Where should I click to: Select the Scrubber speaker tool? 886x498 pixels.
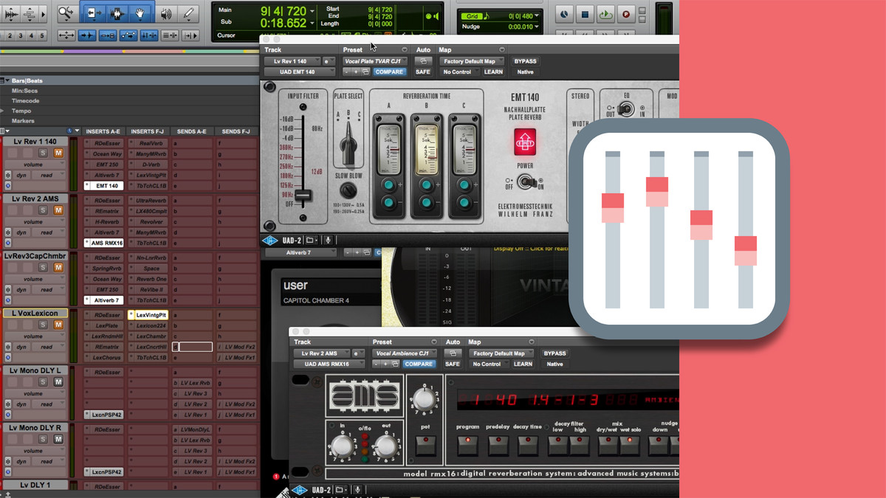tap(166, 13)
